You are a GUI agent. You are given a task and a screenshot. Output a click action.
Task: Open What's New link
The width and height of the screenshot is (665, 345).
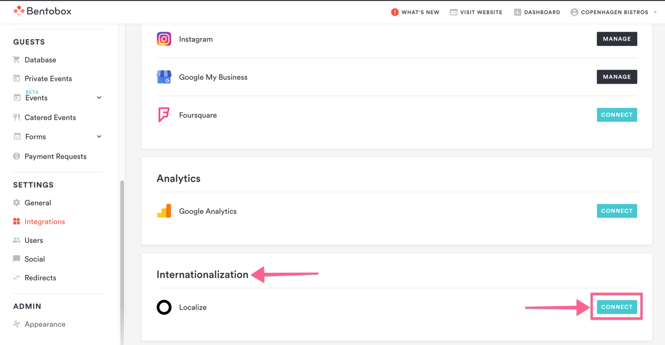[420, 12]
